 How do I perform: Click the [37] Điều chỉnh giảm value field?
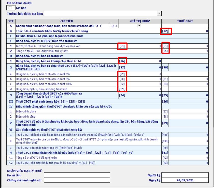click(x=189, y=112)
